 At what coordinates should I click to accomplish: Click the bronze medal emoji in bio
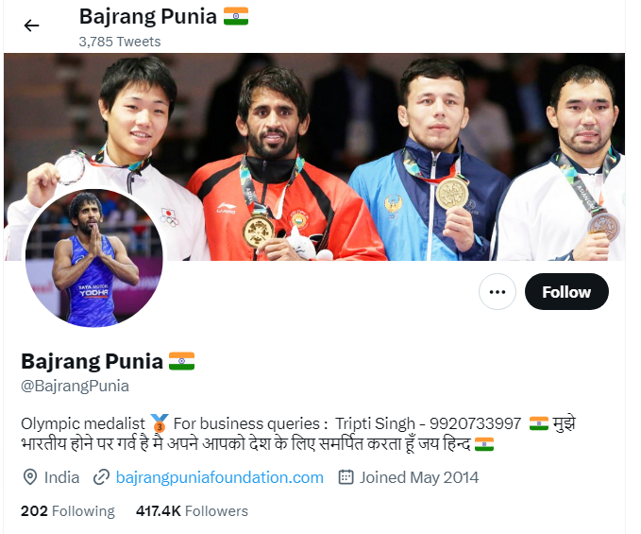160,423
